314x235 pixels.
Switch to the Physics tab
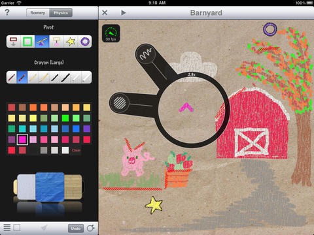(61, 13)
